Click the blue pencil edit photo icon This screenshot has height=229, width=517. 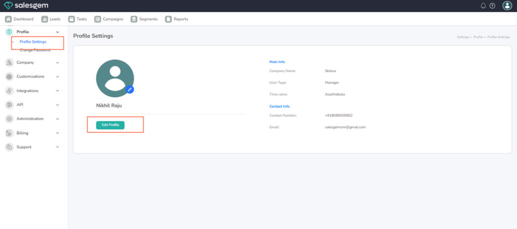pos(130,89)
